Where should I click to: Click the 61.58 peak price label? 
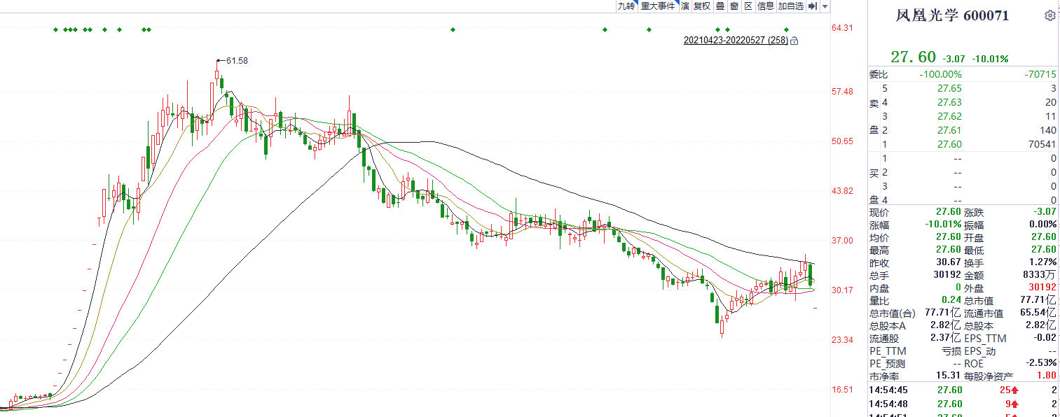pos(237,61)
